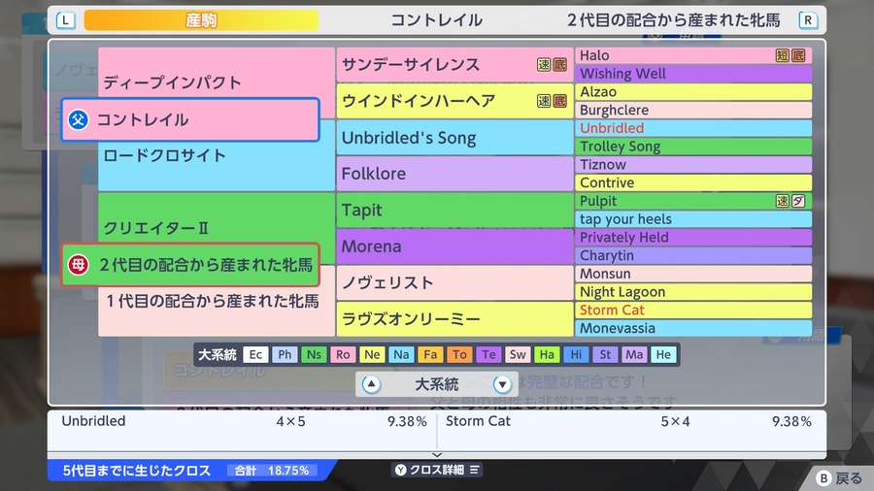The image size is (874, 491).
Task: Click Tiznow ancestor entry
Action: pos(693,164)
